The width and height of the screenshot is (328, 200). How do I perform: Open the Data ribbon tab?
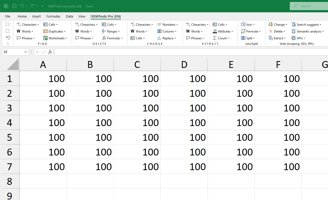coord(69,16)
